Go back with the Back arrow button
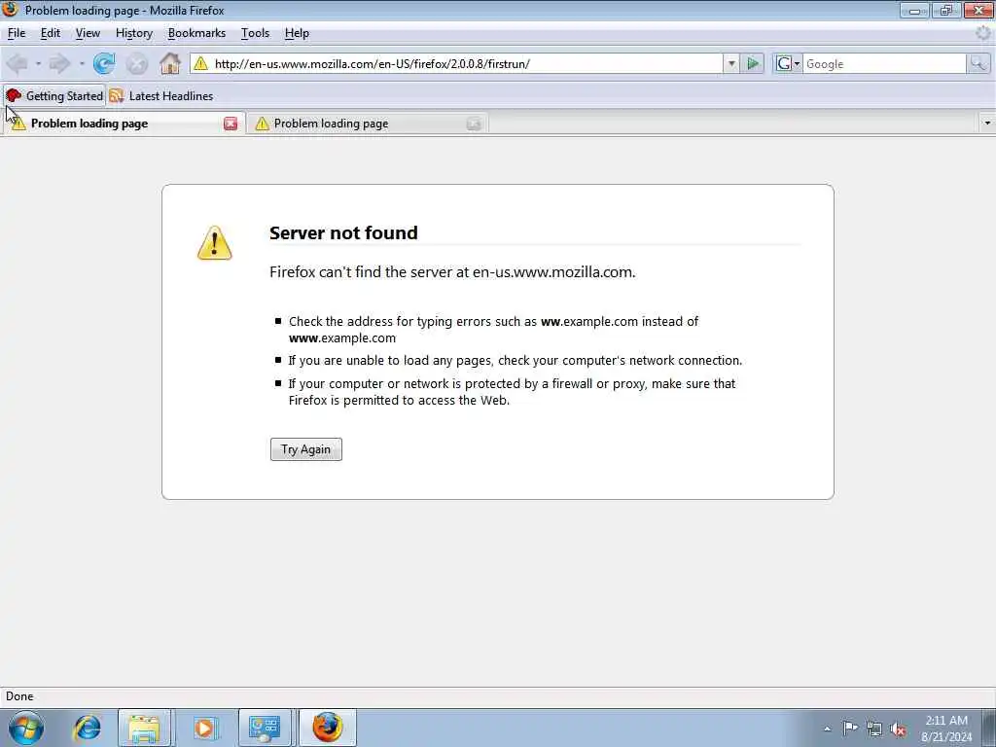Viewport: 996px width, 747px height. point(18,63)
